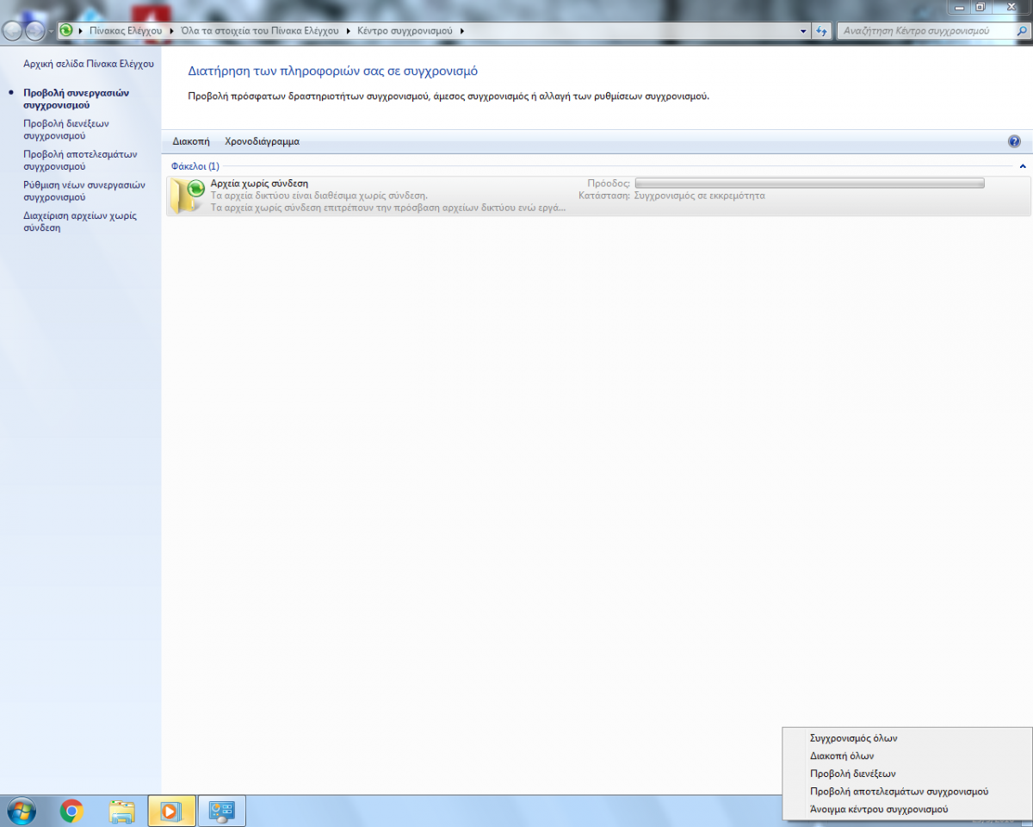Image resolution: width=1033 pixels, height=827 pixels.
Task: Click the Forward navigation arrow
Action: coord(35,31)
